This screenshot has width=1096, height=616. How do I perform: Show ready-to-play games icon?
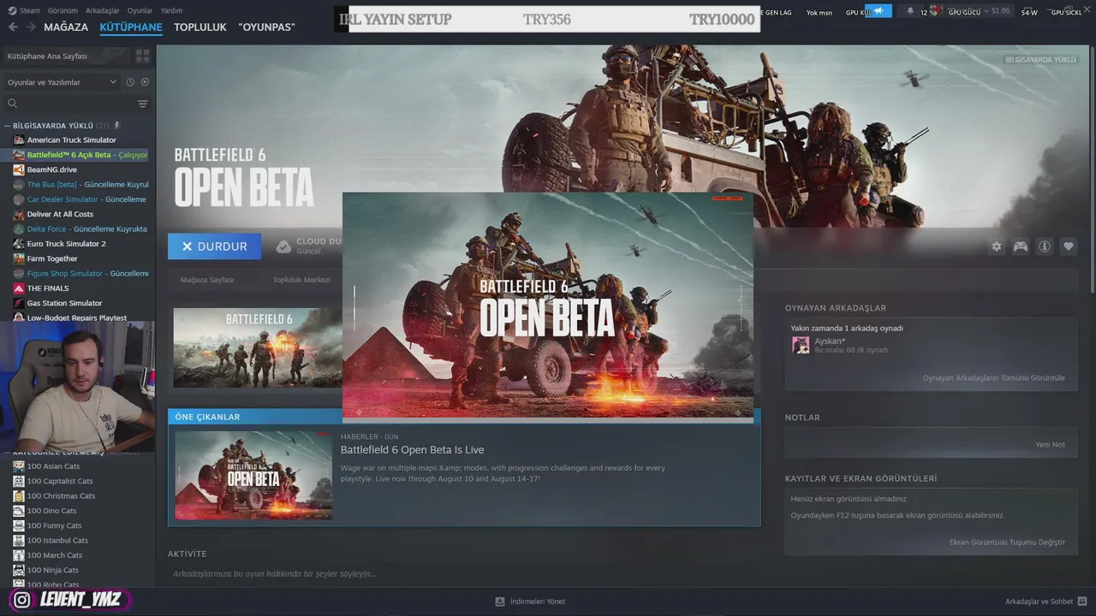tap(145, 82)
